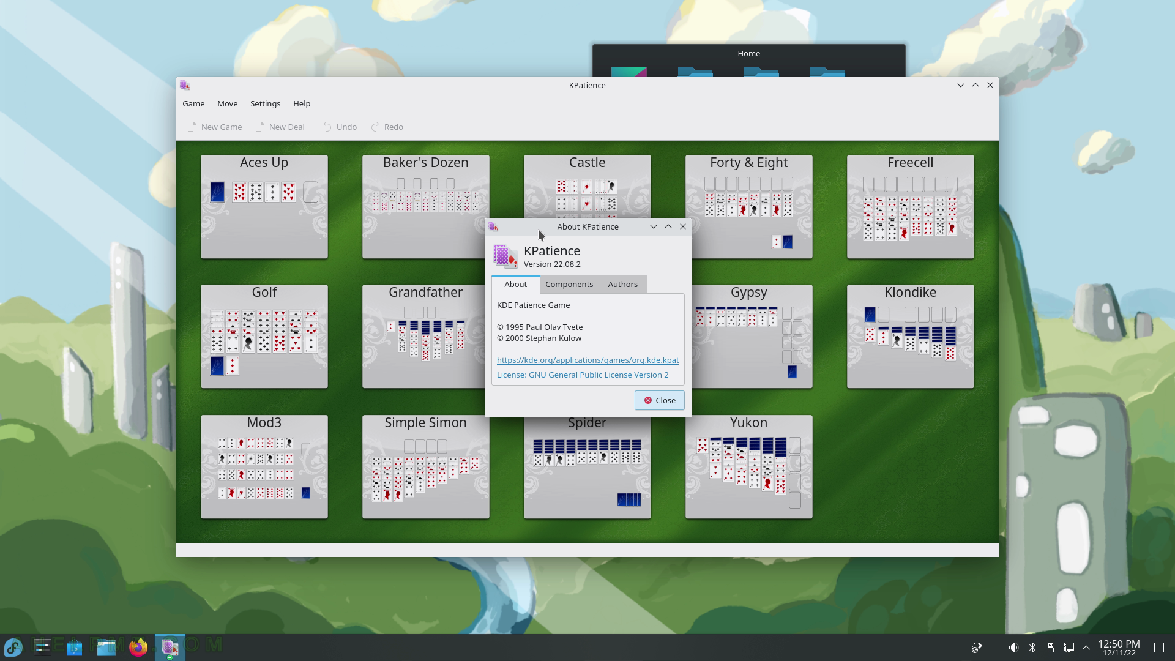Launch Firefox from the taskbar

(138, 647)
